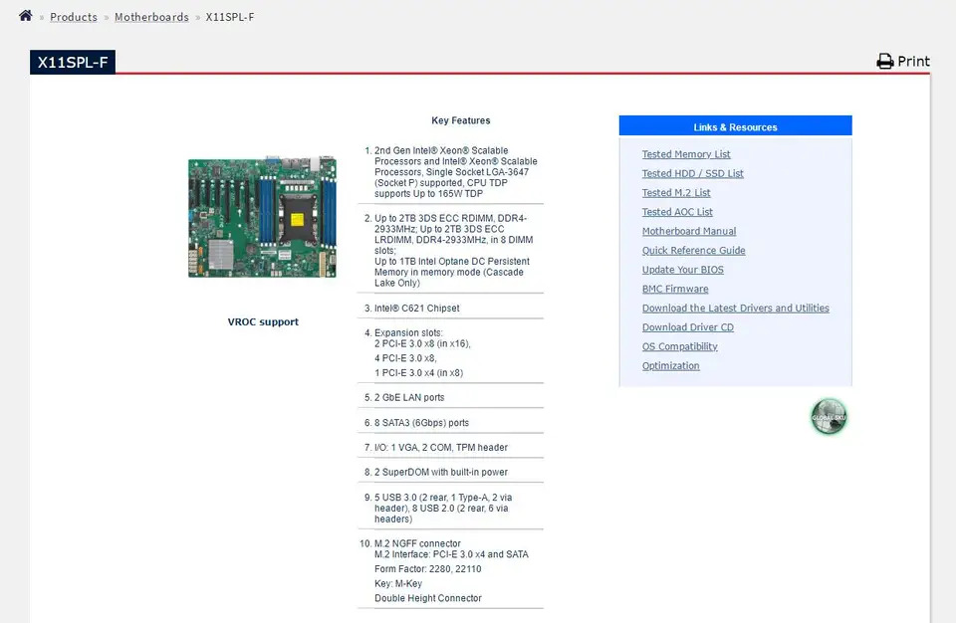This screenshot has width=956, height=623.
Task: Open the Motherboard Manual link
Action: (689, 231)
